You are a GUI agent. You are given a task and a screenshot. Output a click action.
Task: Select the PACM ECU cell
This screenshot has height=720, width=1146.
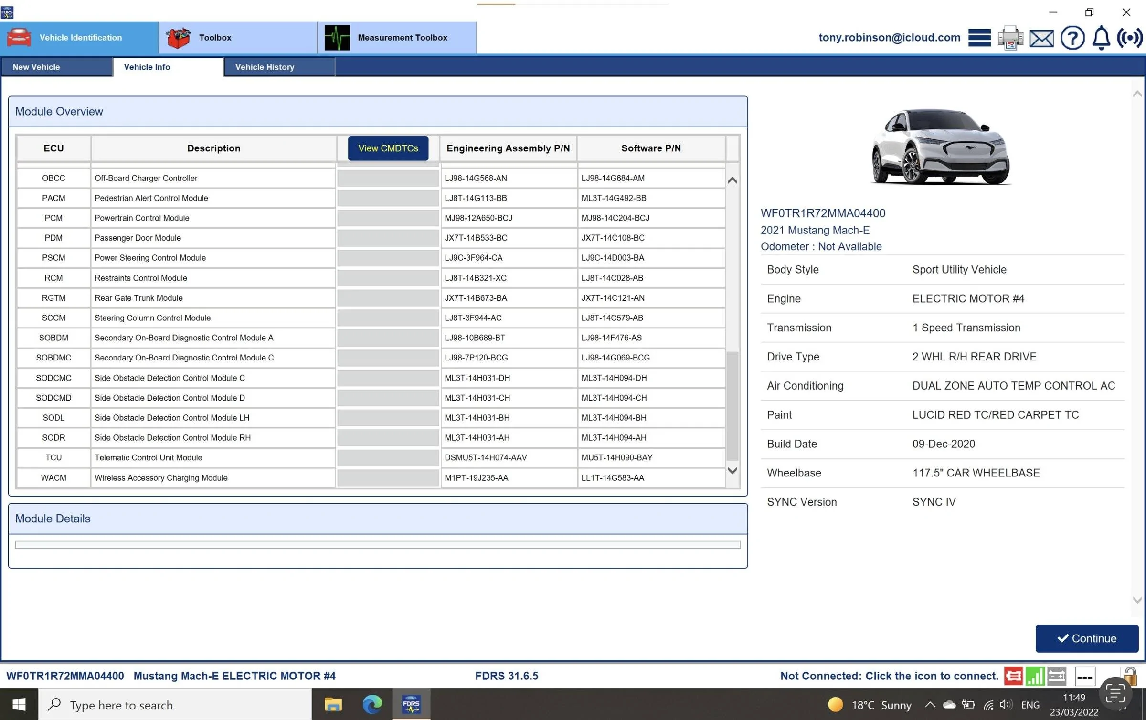coord(53,198)
